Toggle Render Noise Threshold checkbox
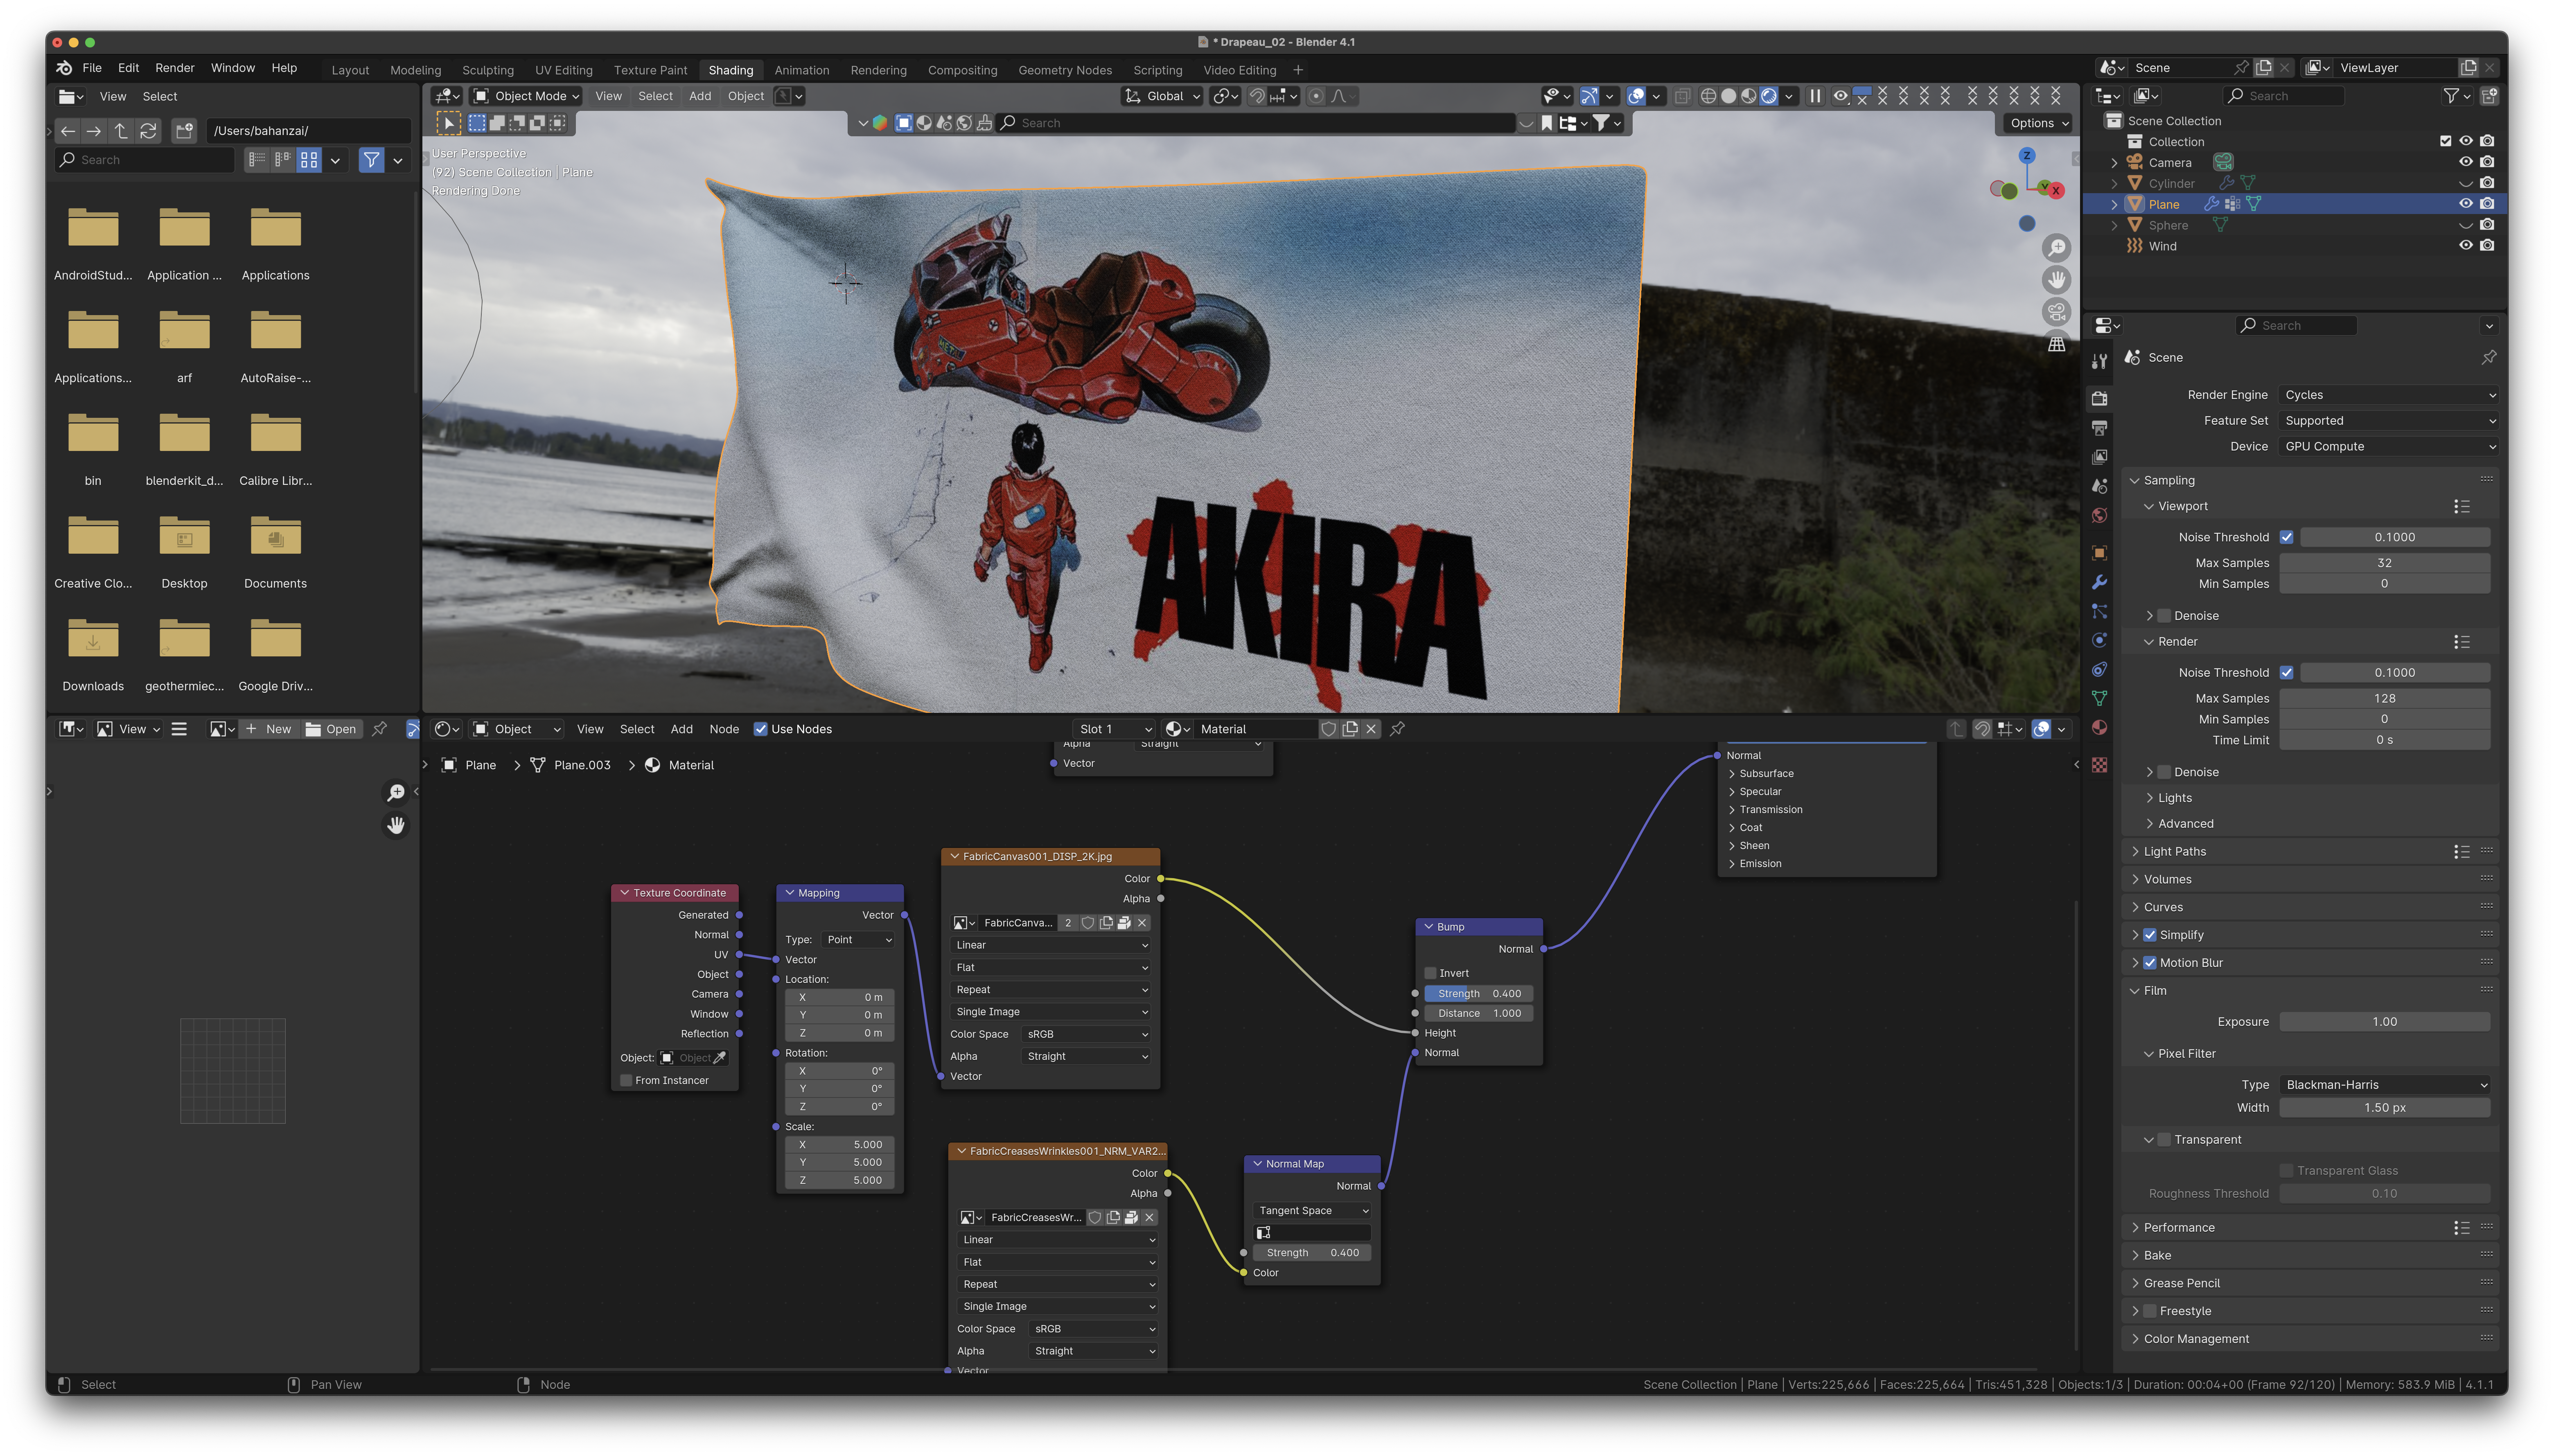Screen dimensions: 2554x1456 coord(2286,673)
